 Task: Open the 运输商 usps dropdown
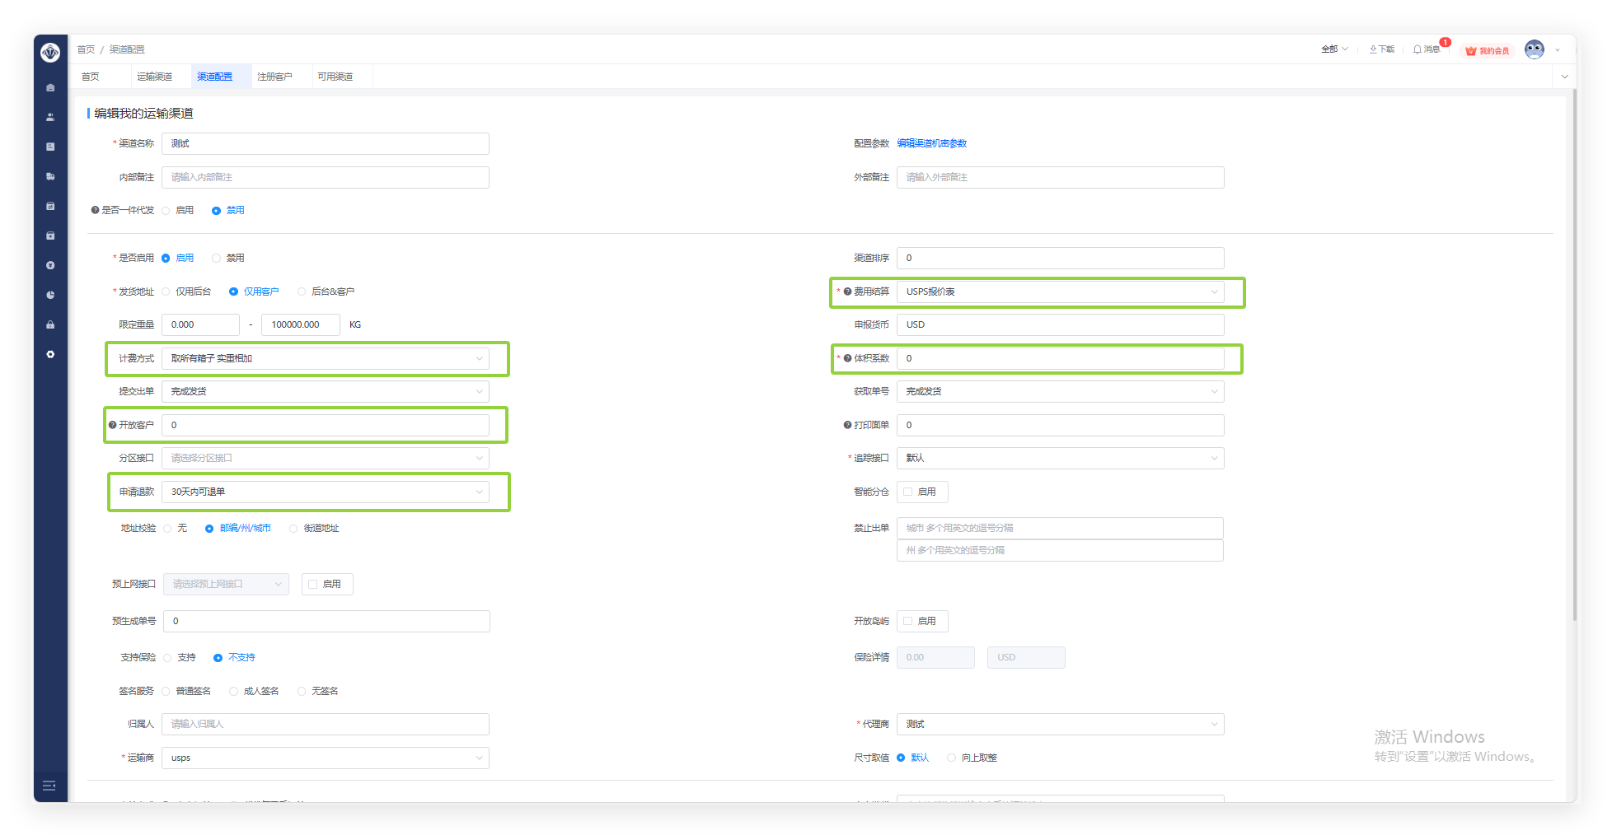(325, 758)
